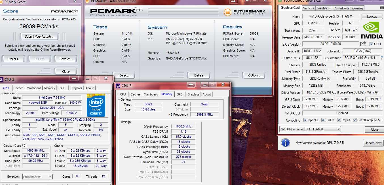This screenshot has width=384, height=185.
Task: Open About tab in CPU-Z memory timings window
Action: pyautogui.click(x=207, y=94)
